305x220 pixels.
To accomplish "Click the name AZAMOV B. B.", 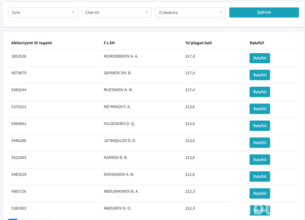I will (115, 157).
